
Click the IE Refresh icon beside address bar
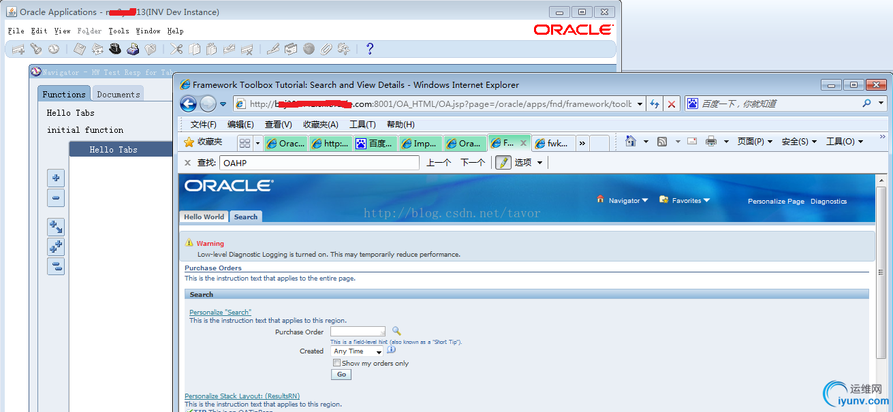pyautogui.click(x=655, y=104)
